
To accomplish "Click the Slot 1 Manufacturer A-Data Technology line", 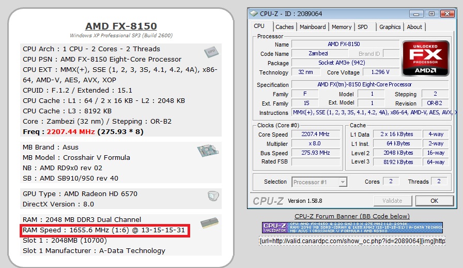I will (x=94, y=251).
